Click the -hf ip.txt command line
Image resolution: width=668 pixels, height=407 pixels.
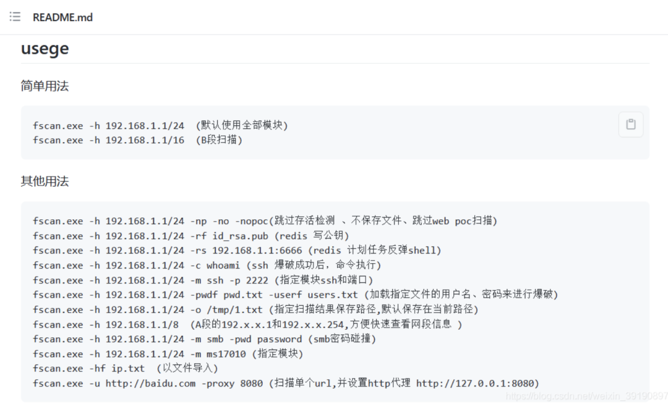pyautogui.click(x=125, y=368)
